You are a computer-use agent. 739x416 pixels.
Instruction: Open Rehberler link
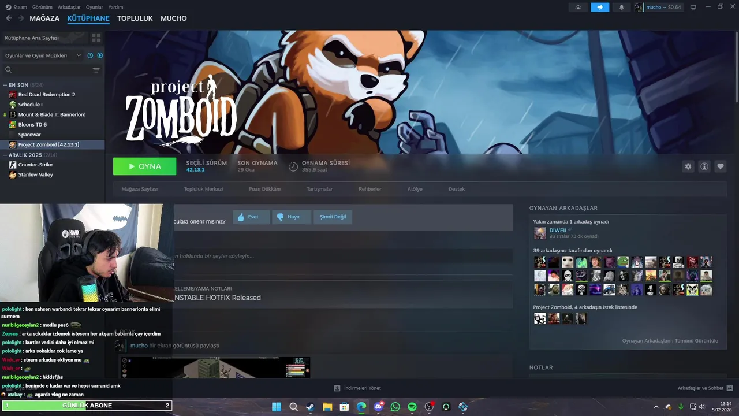370,189
